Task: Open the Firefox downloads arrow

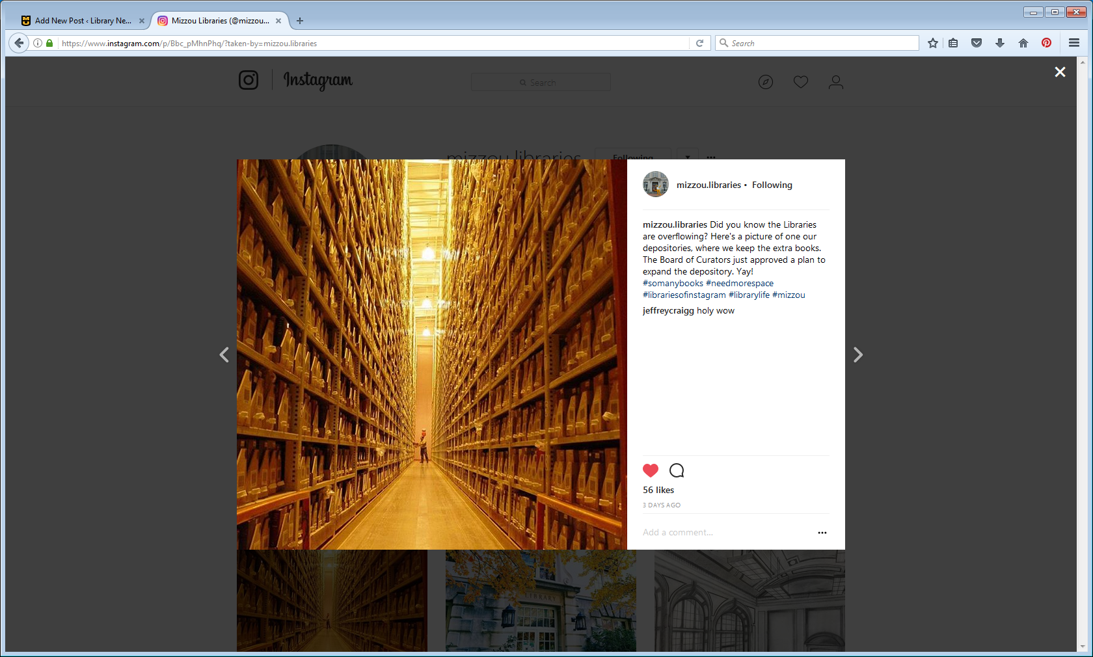Action: [x=1000, y=43]
